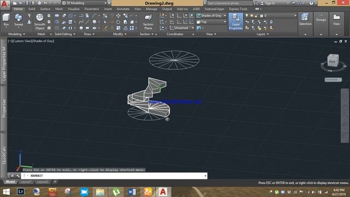Click the Open file icon in quick access toolbar

click(21, 3)
